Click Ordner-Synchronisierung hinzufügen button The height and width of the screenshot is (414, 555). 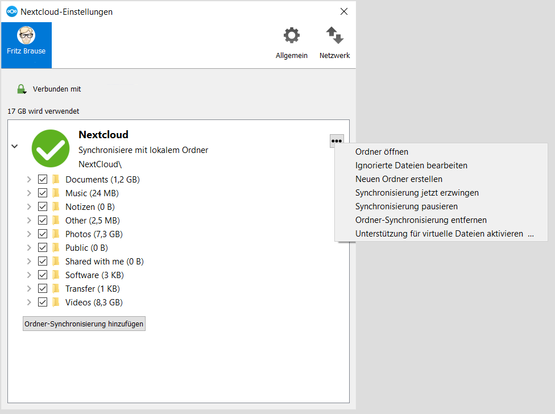pos(84,324)
